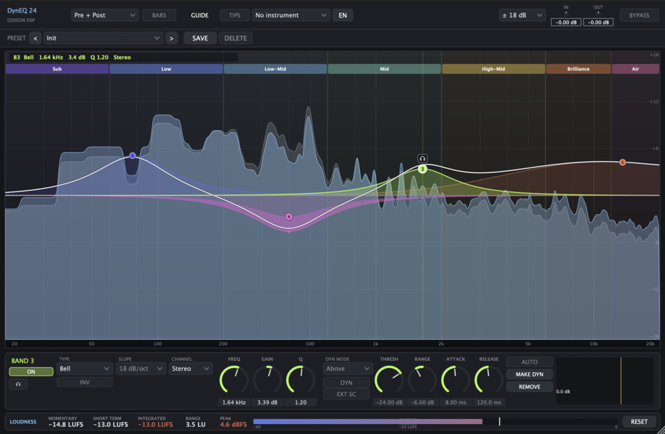Enable the INV phase toggle
The image size is (665, 434).
[85, 382]
